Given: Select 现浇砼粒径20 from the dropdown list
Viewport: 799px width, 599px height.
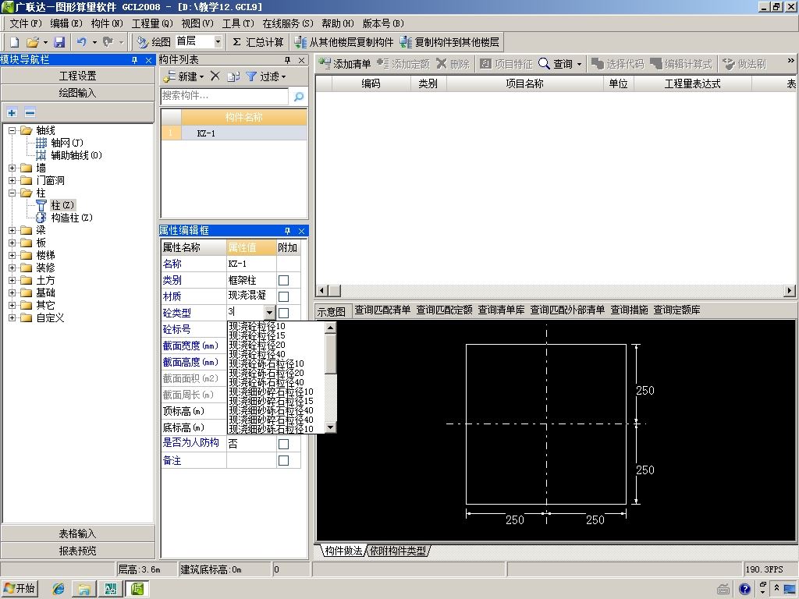Looking at the screenshot, I should coord(257,345).
